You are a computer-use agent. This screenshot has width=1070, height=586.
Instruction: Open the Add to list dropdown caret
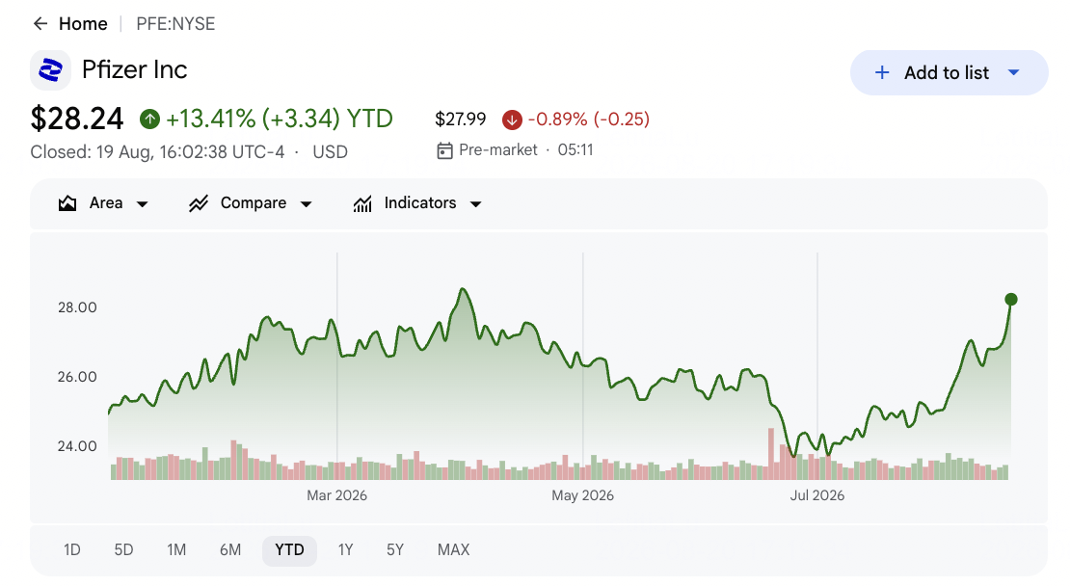tap(1013, 72)
